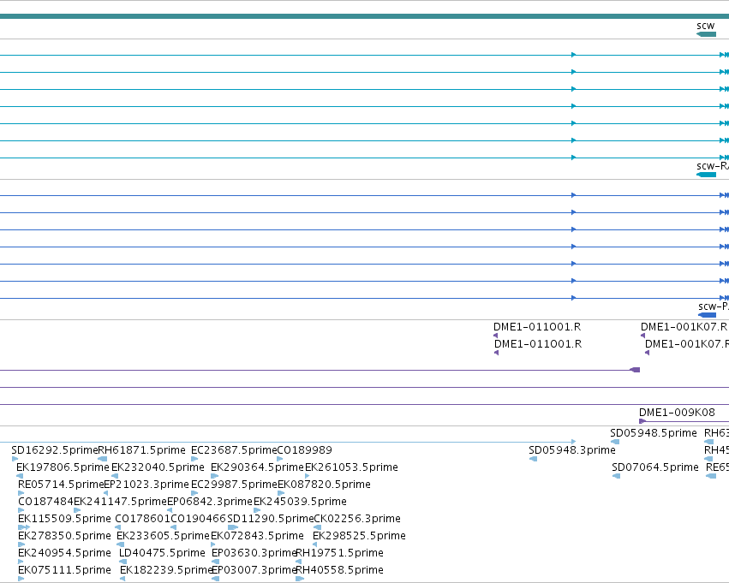Screen dimensions: 729x583
Task: Click arrow glyph under DME1-009K08 label
Action: click(x=642, y=421)
